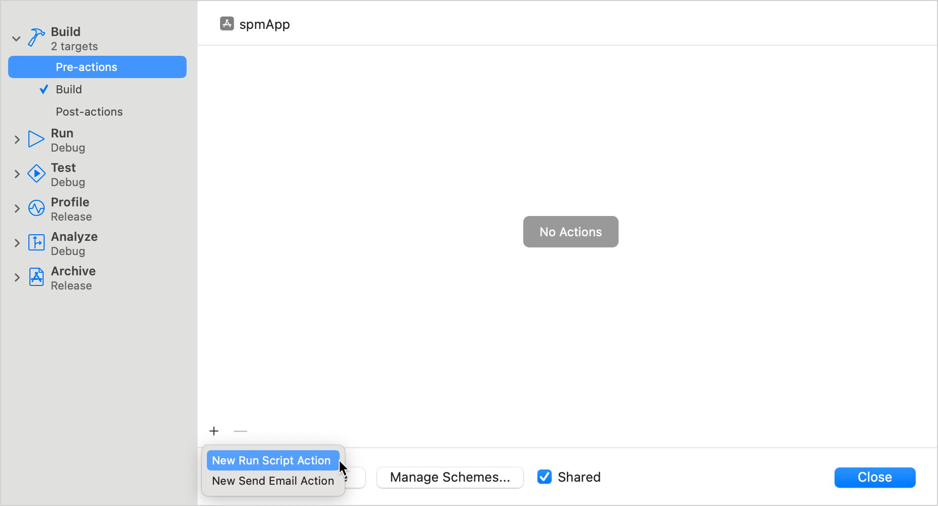Image resolution: width=938 pixels, height=506 pixels.
Task: Collapse the Build section chevron
Action: tap(16, 39)
